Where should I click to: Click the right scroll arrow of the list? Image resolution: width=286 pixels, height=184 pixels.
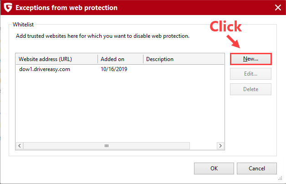pos(220,146)
